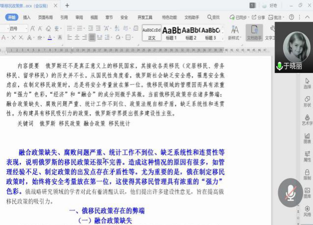Open the font size 四号 dropdown
This screenshot has width=313, height=225.
(26, 29)
